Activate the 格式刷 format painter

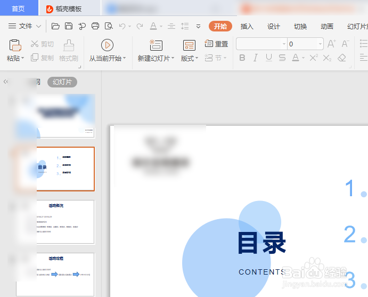click(x=69, y=51)
